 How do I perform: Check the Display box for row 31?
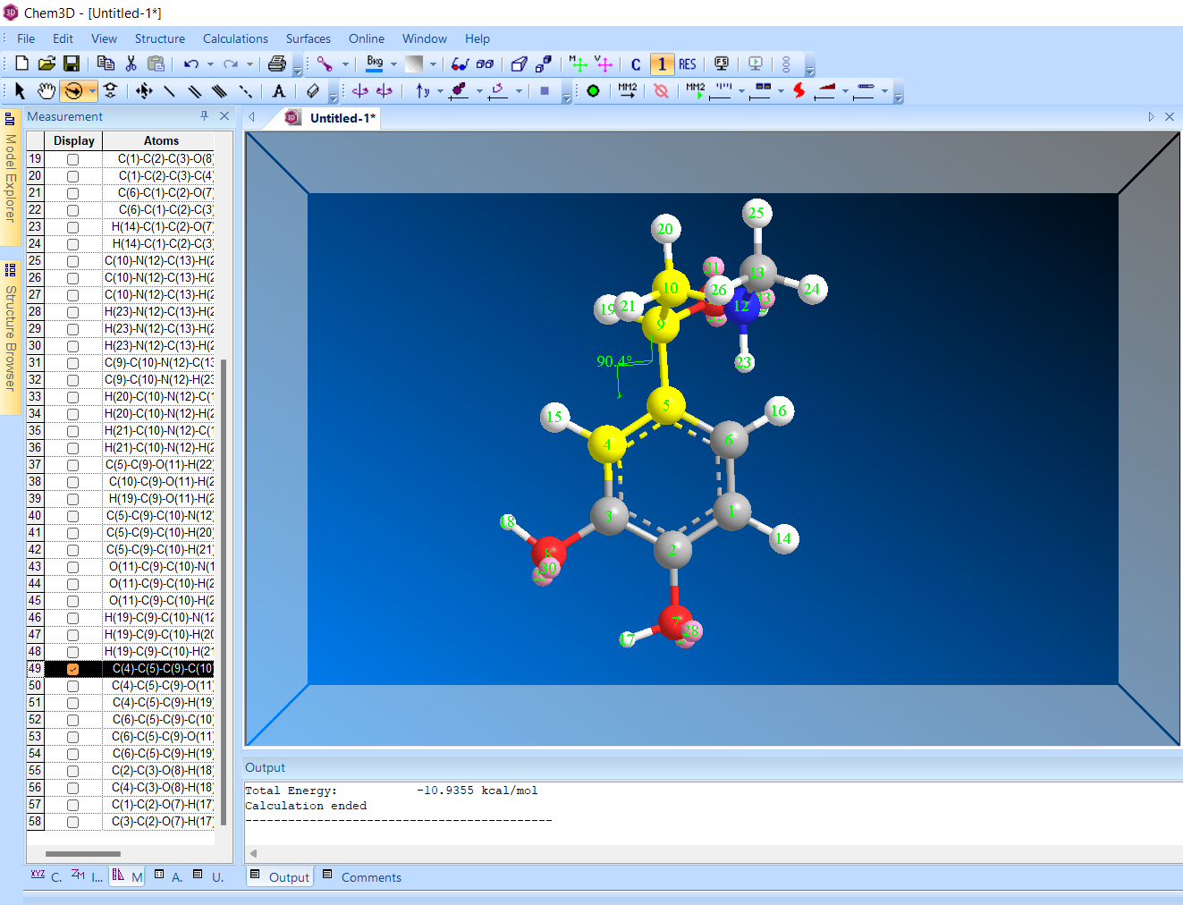coord(73,363)
